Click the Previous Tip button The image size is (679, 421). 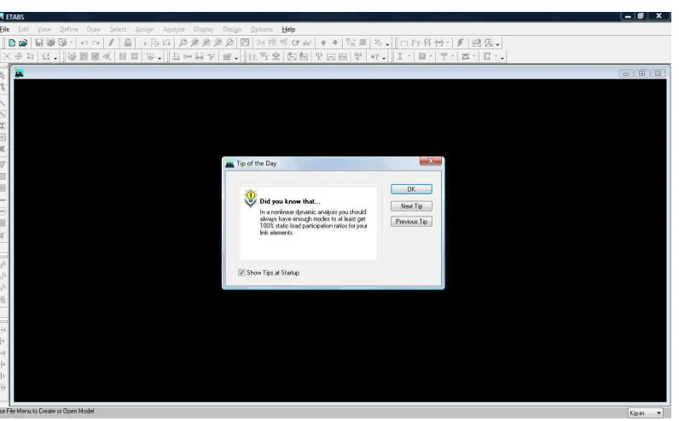pos(411,222)
